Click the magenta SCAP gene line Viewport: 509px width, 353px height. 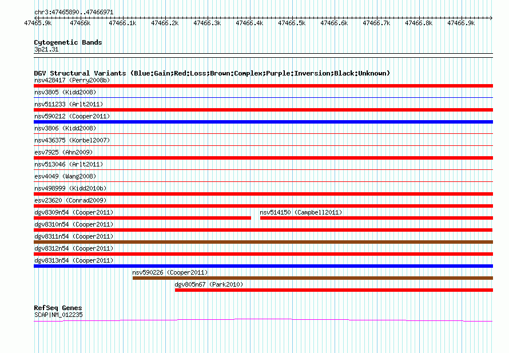point(263,320)
